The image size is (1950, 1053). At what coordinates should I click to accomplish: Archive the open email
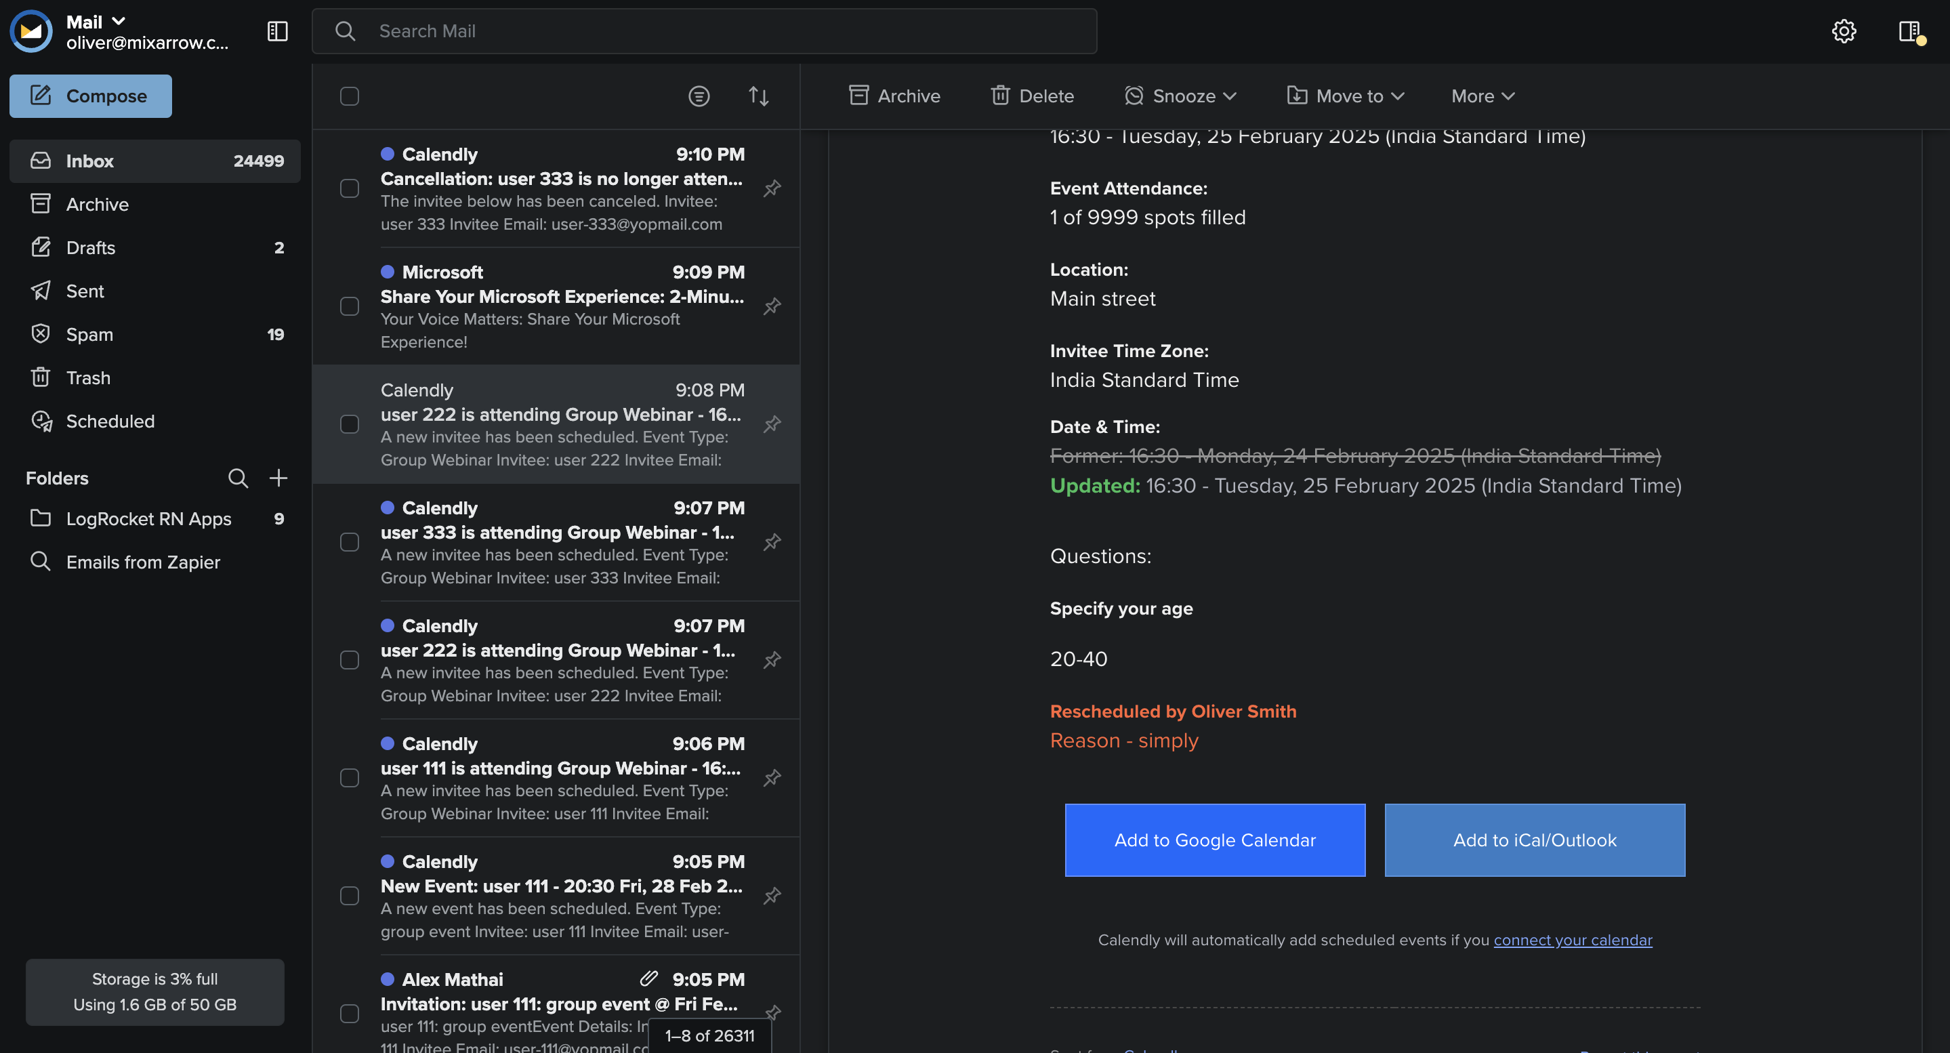click(x=894, y=96)
